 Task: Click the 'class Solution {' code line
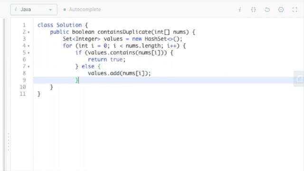coord(63,25)
